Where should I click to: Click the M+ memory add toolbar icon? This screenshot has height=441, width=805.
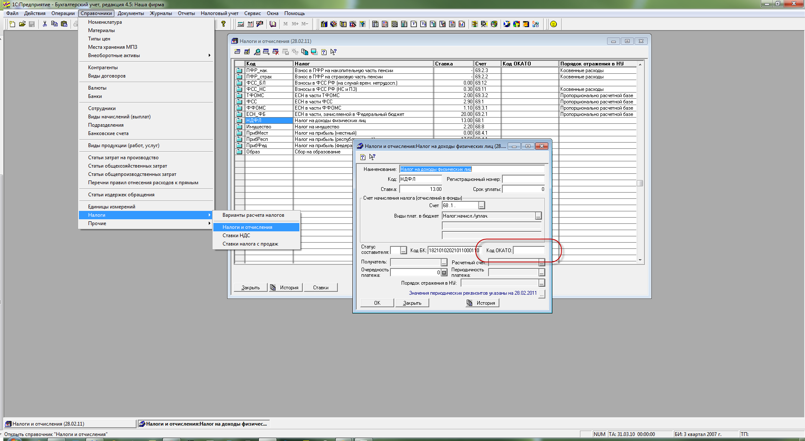[295, 24]
